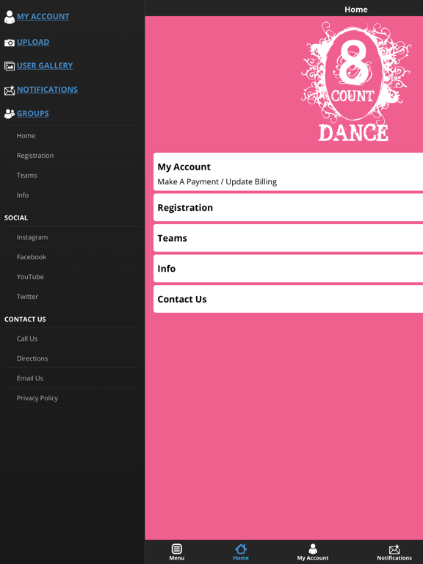Click the Notifications envelope icon in sidebar
This screenshot has width=423, height=564.
tap(10, 90)
